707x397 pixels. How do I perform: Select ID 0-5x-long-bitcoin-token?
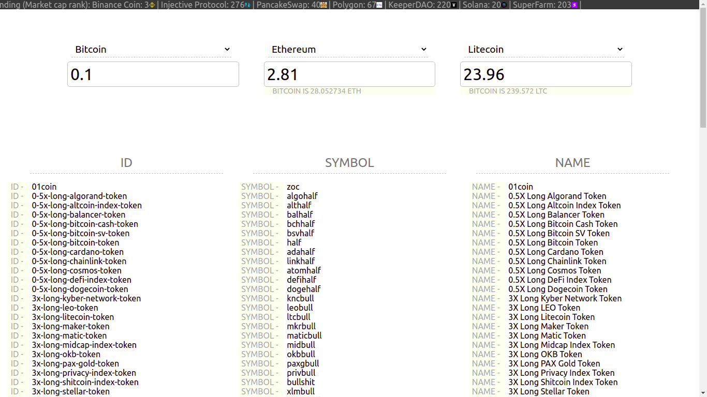(76, 243)
